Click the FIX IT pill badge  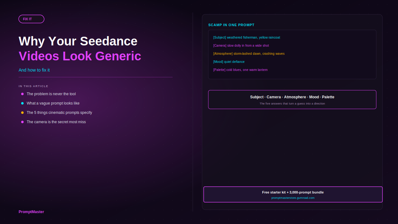click(x=32, y=19)
